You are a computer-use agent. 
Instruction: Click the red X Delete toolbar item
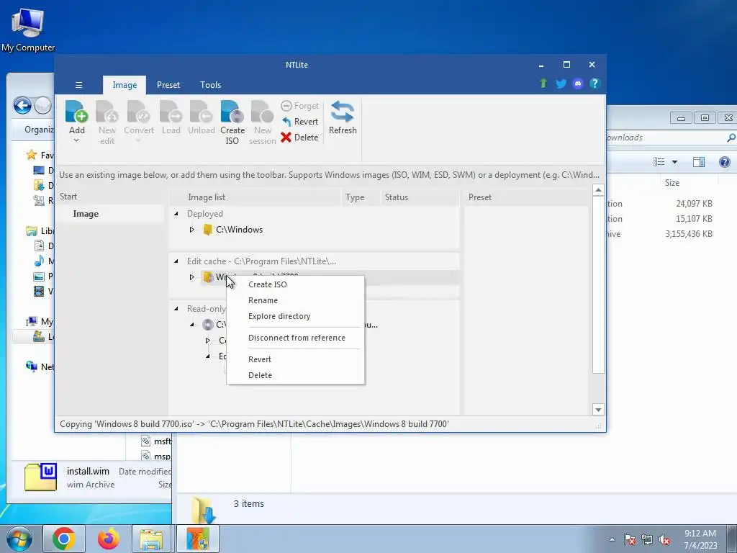point(300,138)
